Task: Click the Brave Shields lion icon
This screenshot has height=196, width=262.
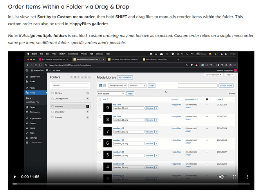Action: (192, 65)
